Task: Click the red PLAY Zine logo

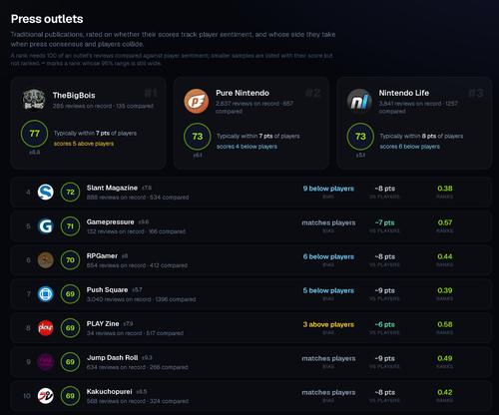Action: 46,328
